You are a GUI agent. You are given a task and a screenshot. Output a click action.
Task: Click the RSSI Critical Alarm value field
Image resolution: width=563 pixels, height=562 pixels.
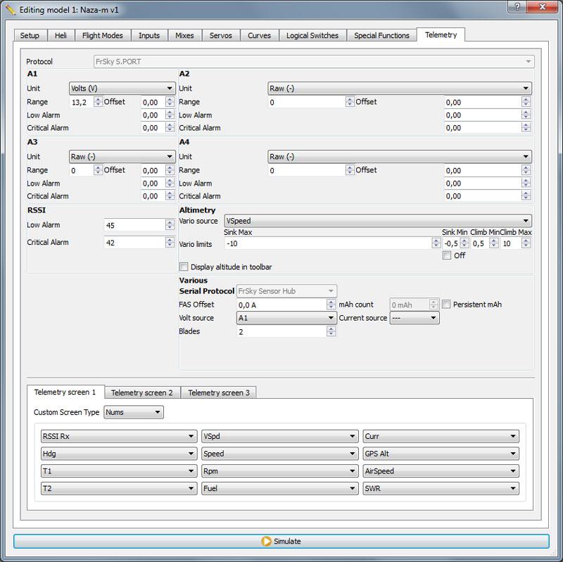134,242
